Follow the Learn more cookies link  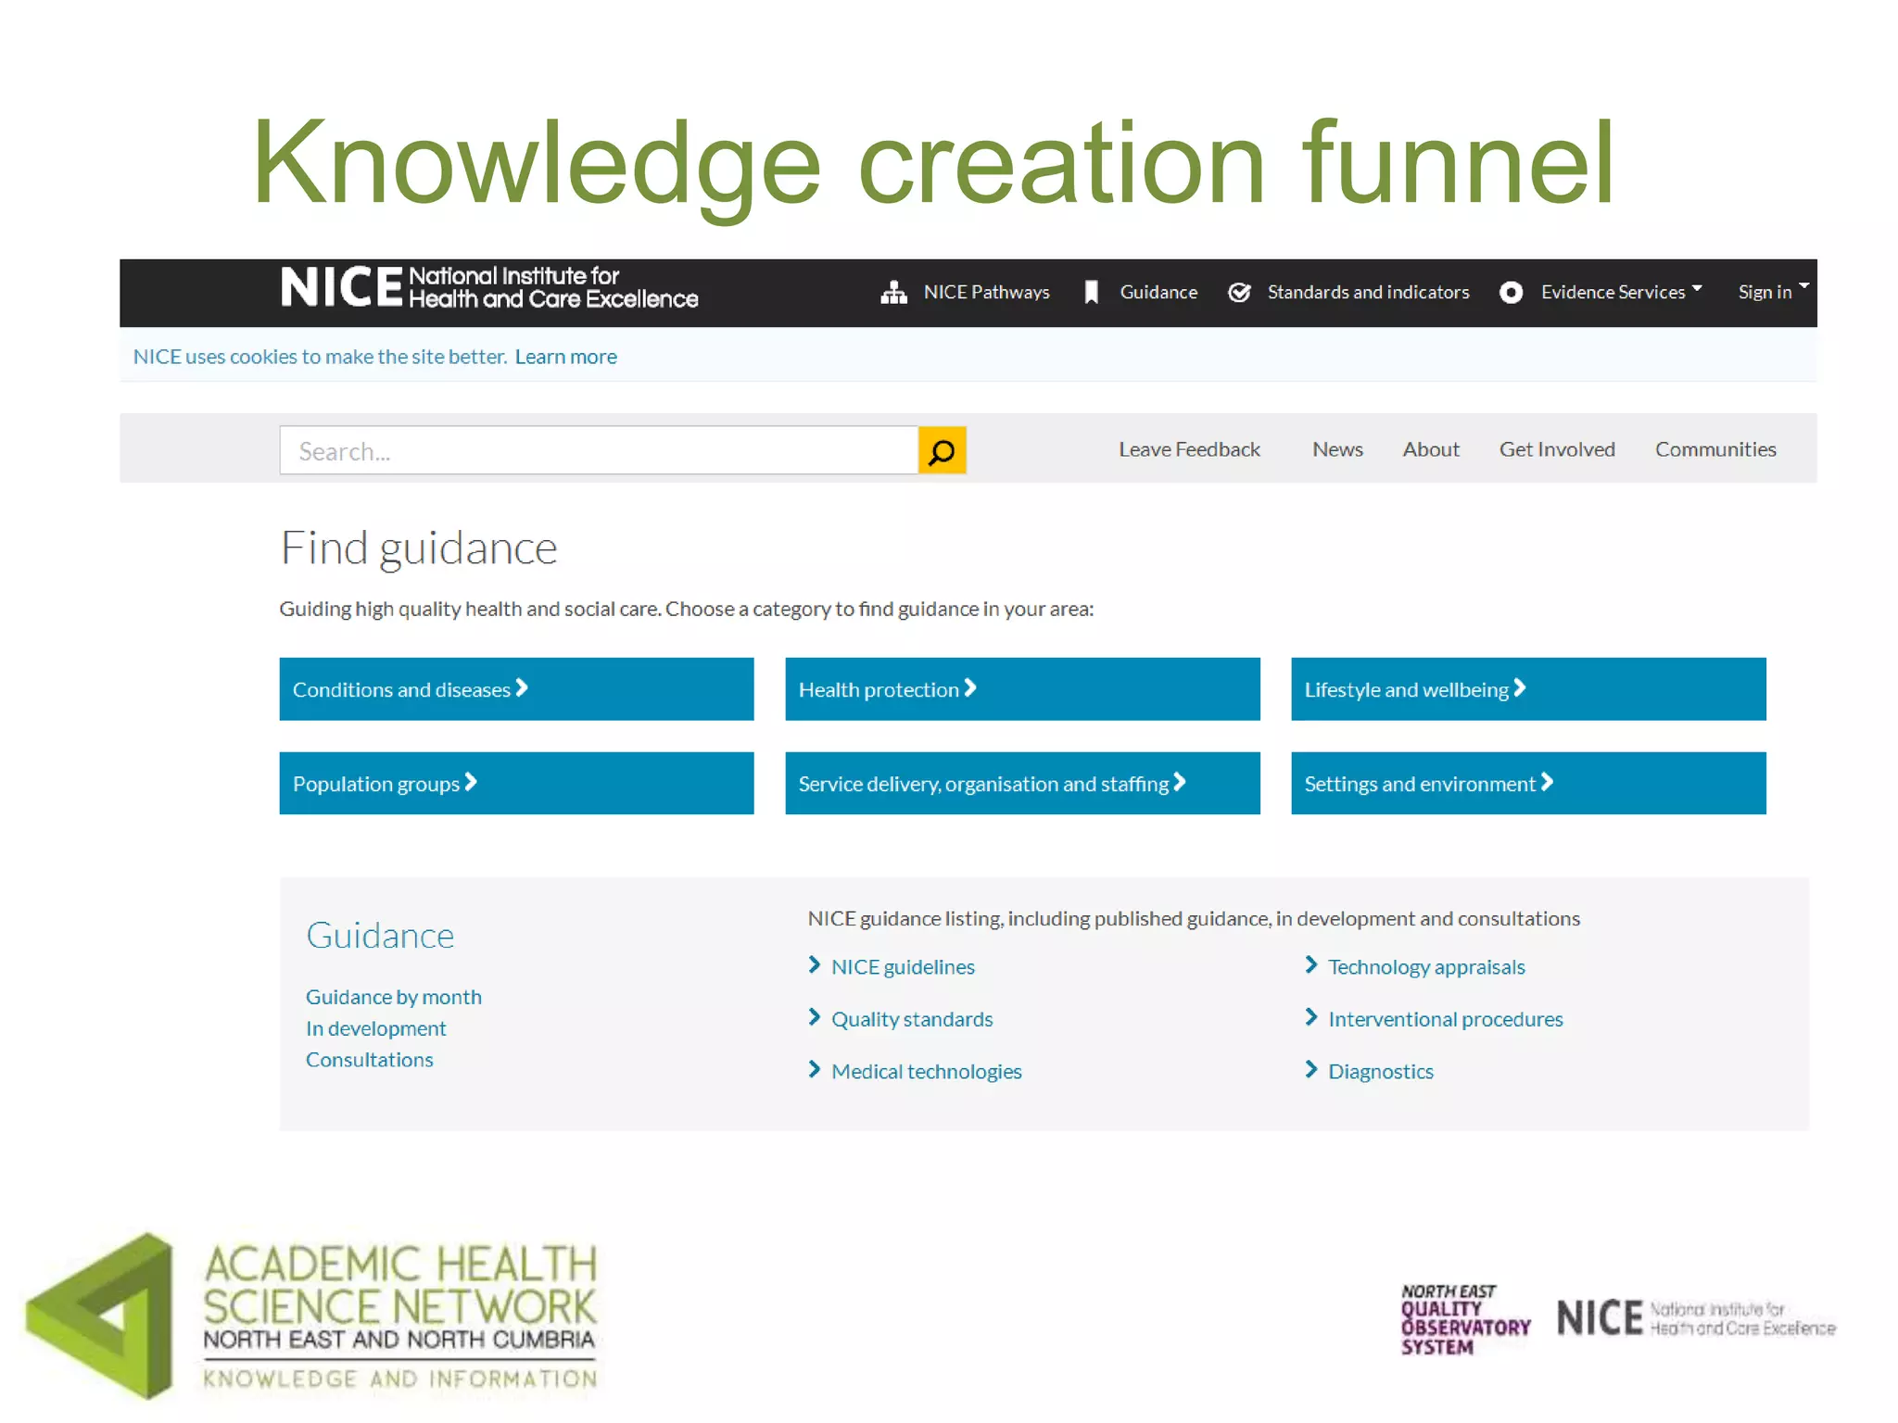565,357
